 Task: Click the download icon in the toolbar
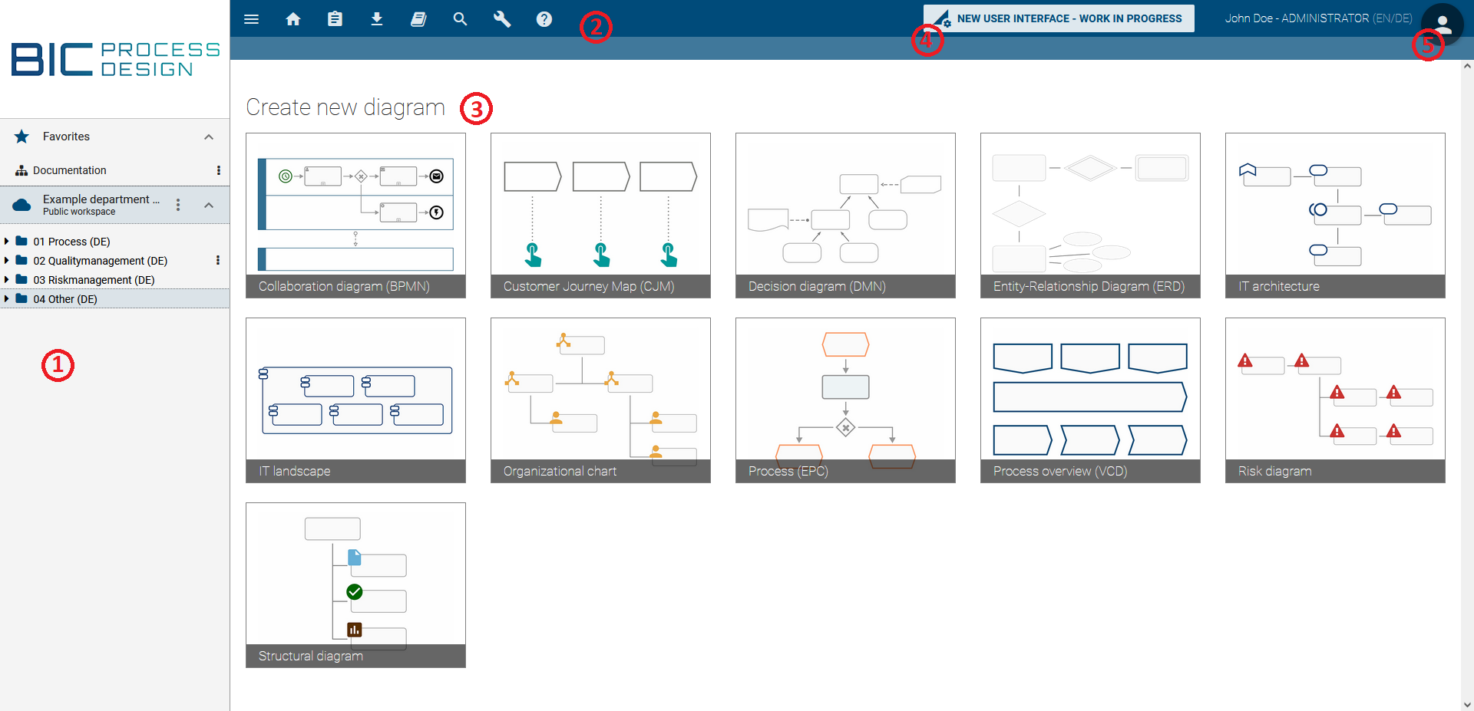(x=377, y=18)
